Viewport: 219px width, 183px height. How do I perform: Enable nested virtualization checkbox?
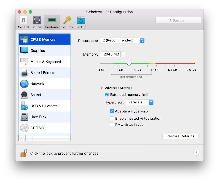pos(112,118)
